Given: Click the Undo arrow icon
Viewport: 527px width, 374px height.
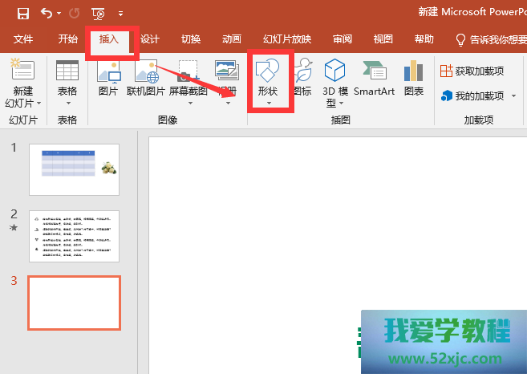Looking at the screenshot, I should [x=46, y=13].
